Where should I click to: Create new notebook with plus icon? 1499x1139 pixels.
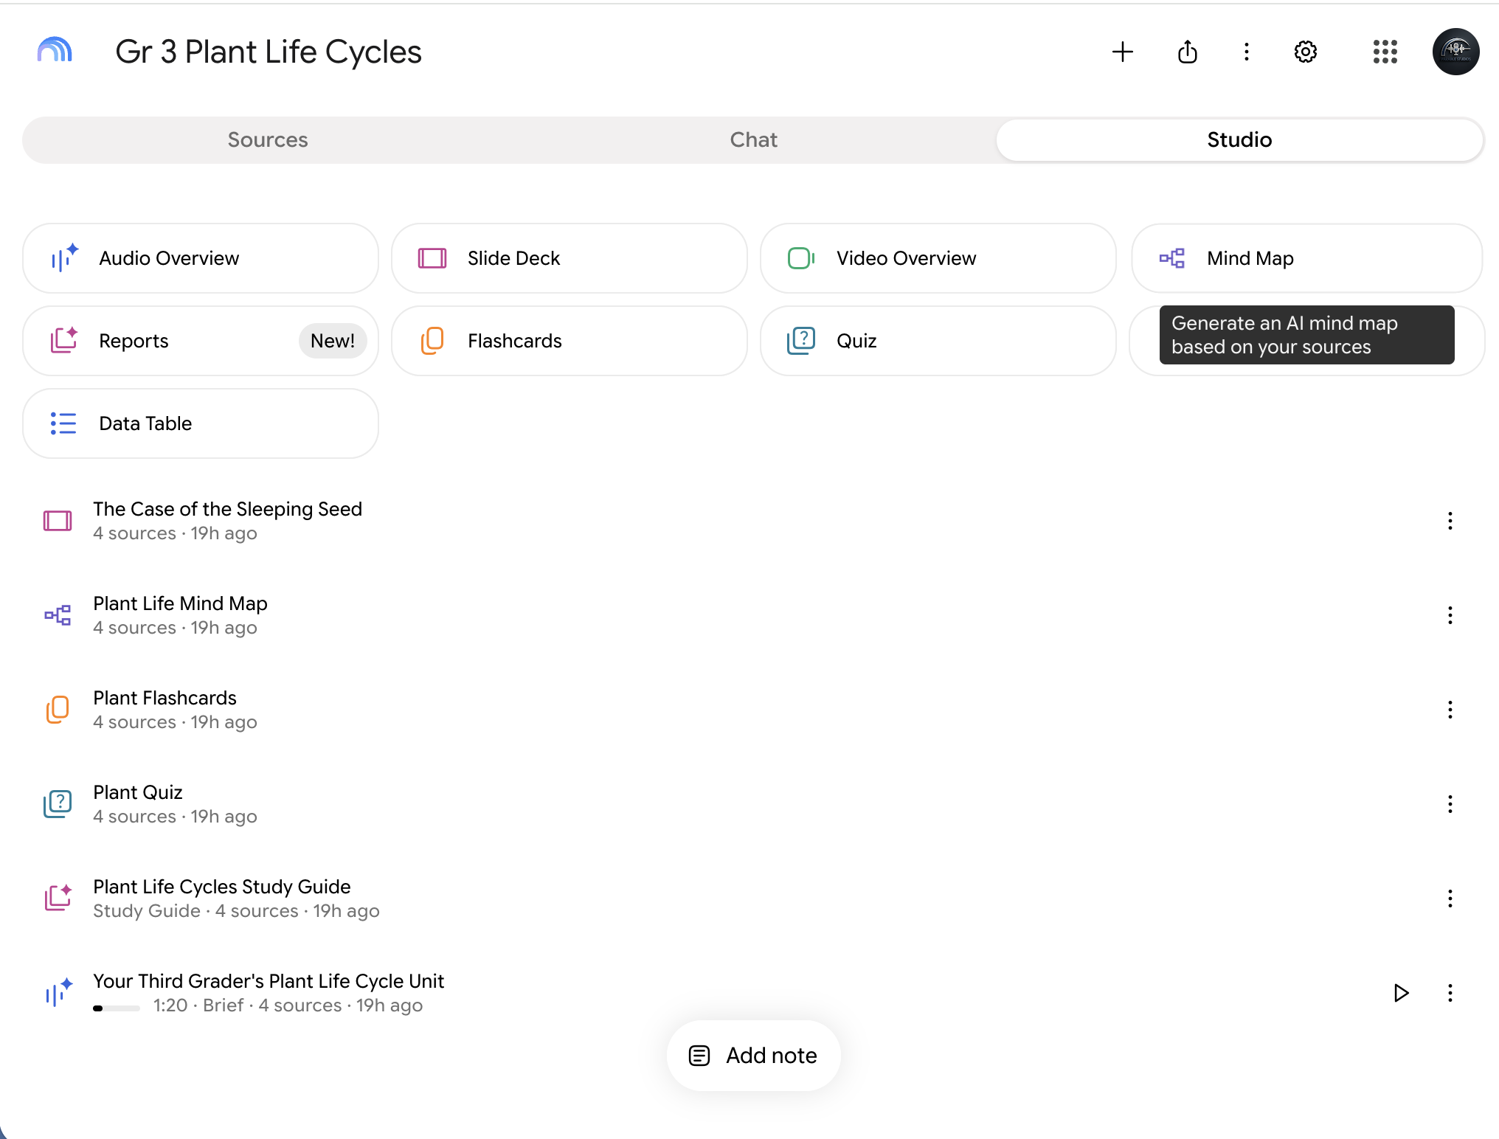click(1122, 52)
